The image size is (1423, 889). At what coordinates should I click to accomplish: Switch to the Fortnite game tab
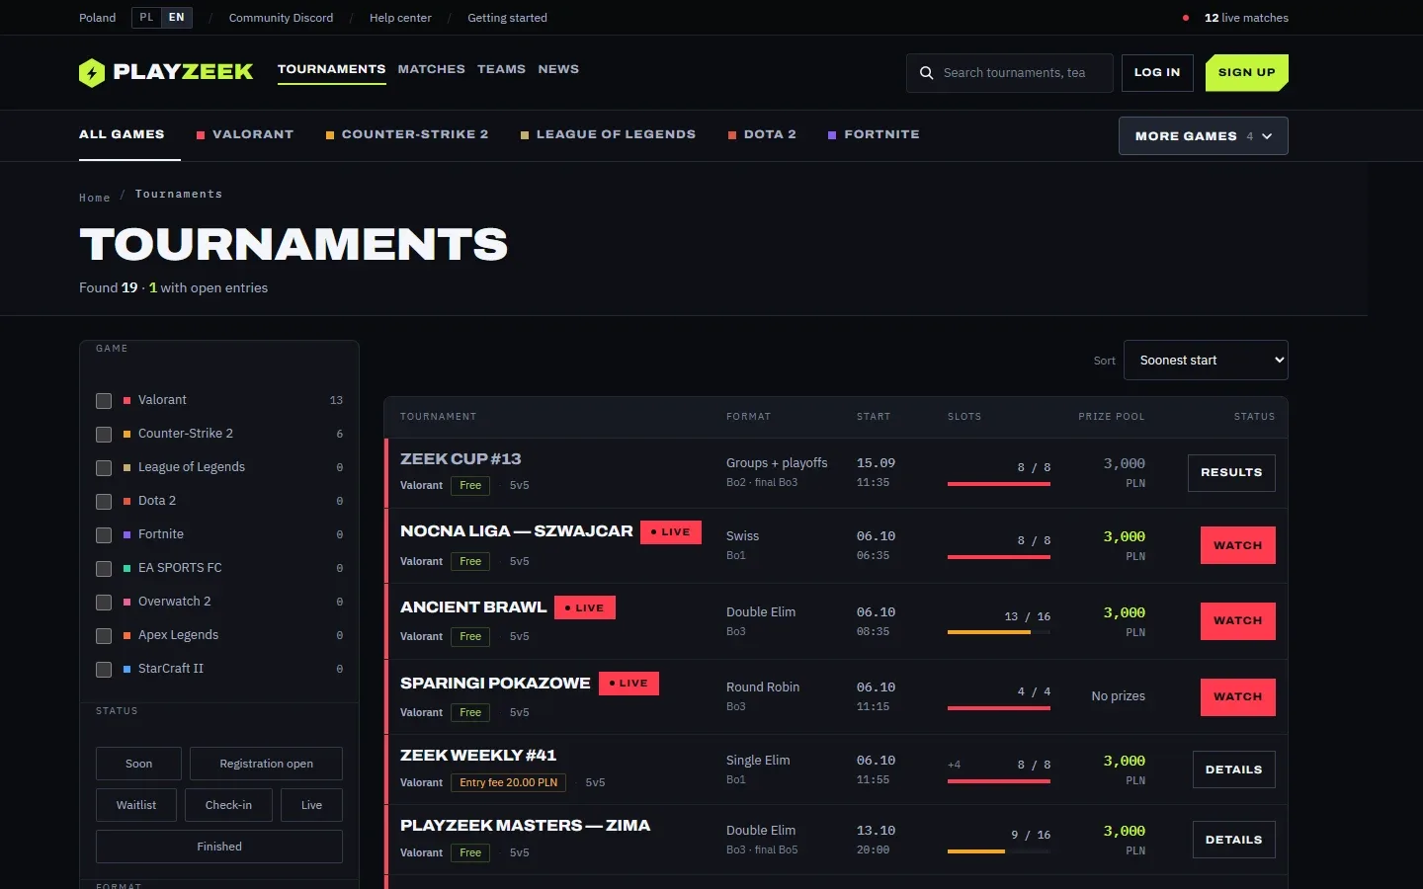pos(874,135)
